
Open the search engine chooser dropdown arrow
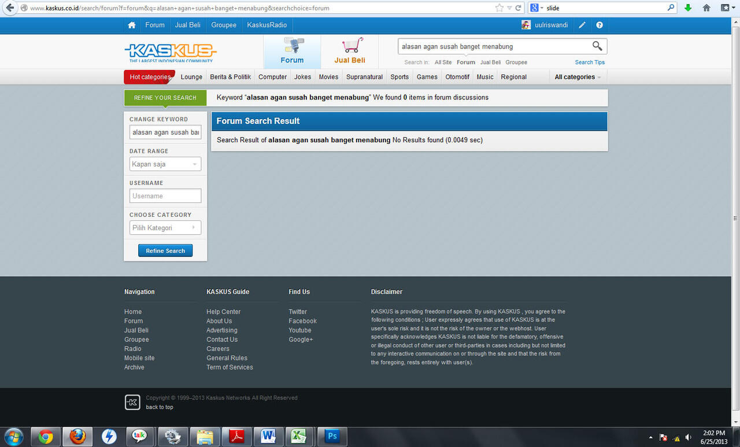[542, 8]
